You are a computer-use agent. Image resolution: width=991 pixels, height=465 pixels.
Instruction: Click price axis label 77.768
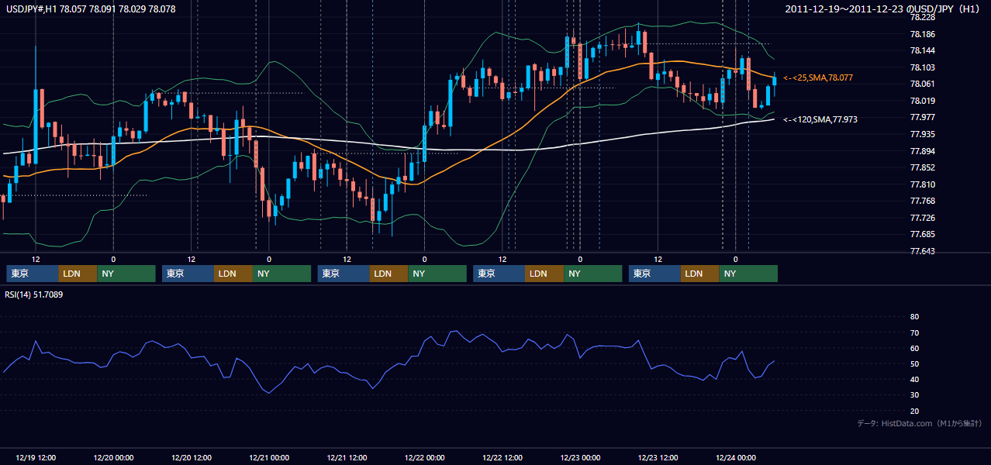click(922, 201)
